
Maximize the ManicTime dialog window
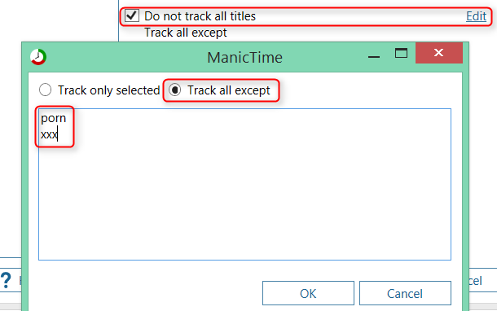(401, 53)
